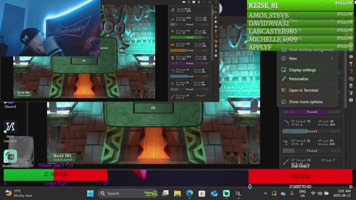
Task: Click the info icon in small RuneLite sidebar
Action: [x=216, y=56]
